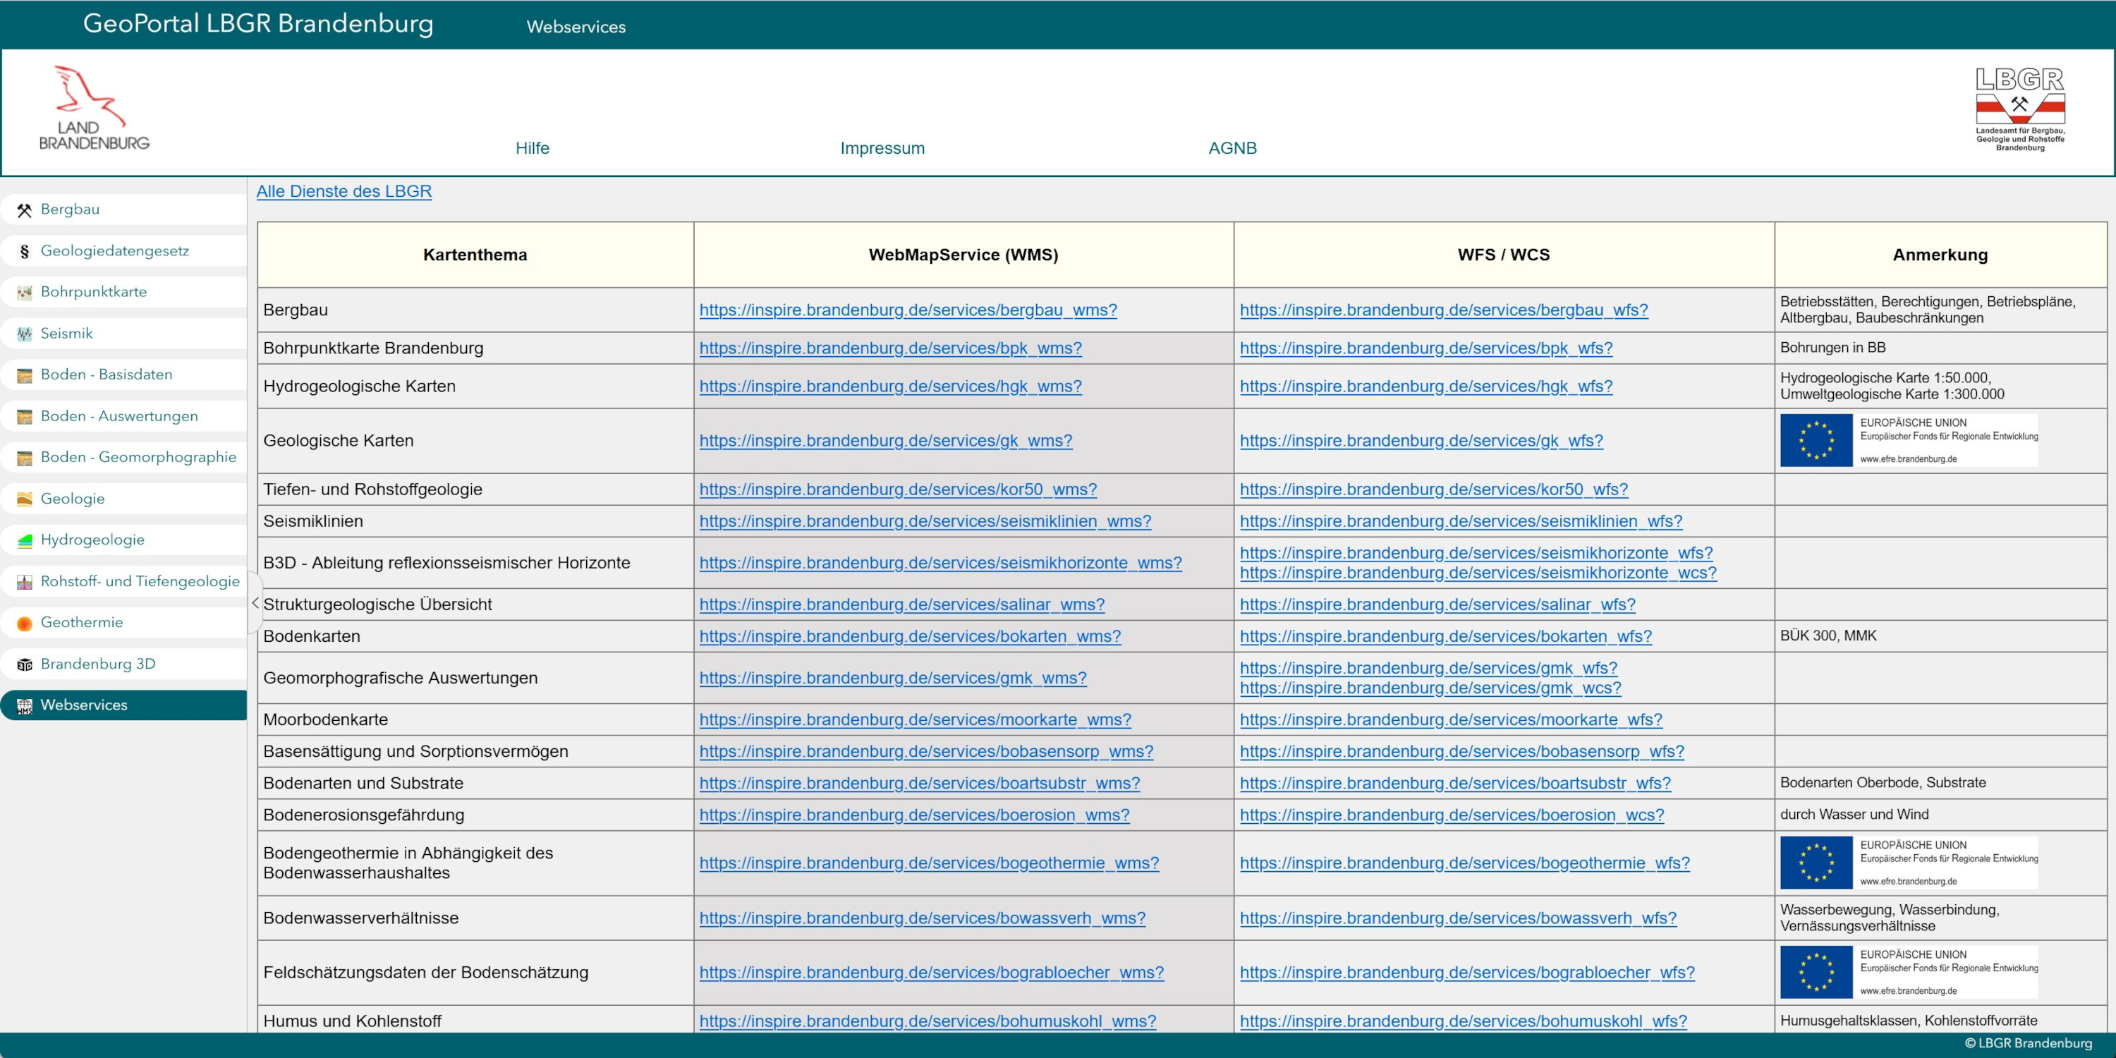Open Alle Dienste des LBGR link
The image size is (2116, 1058).
point(343,191)
